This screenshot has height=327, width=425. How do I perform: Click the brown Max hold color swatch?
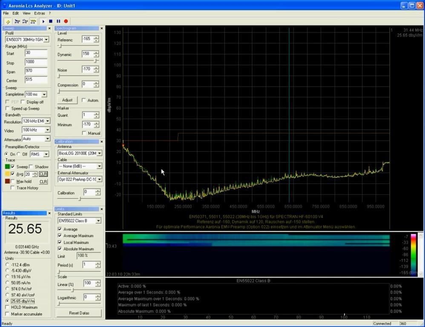click(x=7, y=181)
